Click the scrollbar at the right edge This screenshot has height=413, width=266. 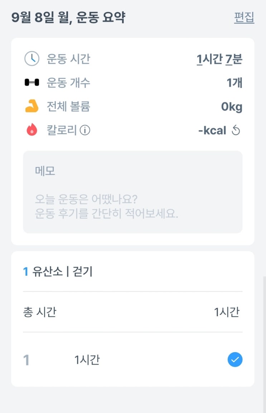point(265,345)
